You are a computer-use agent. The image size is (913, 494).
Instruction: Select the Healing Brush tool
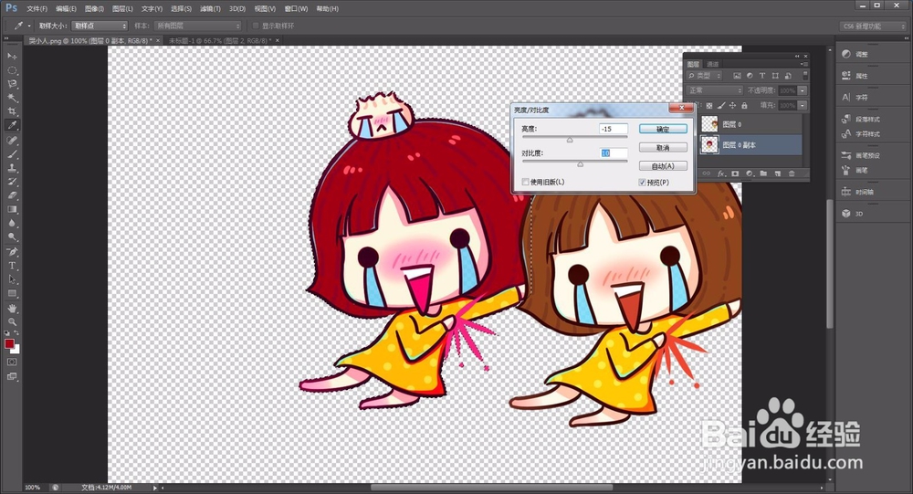tap(12, 141)
